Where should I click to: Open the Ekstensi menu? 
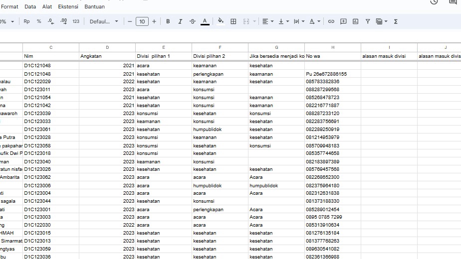68,6
